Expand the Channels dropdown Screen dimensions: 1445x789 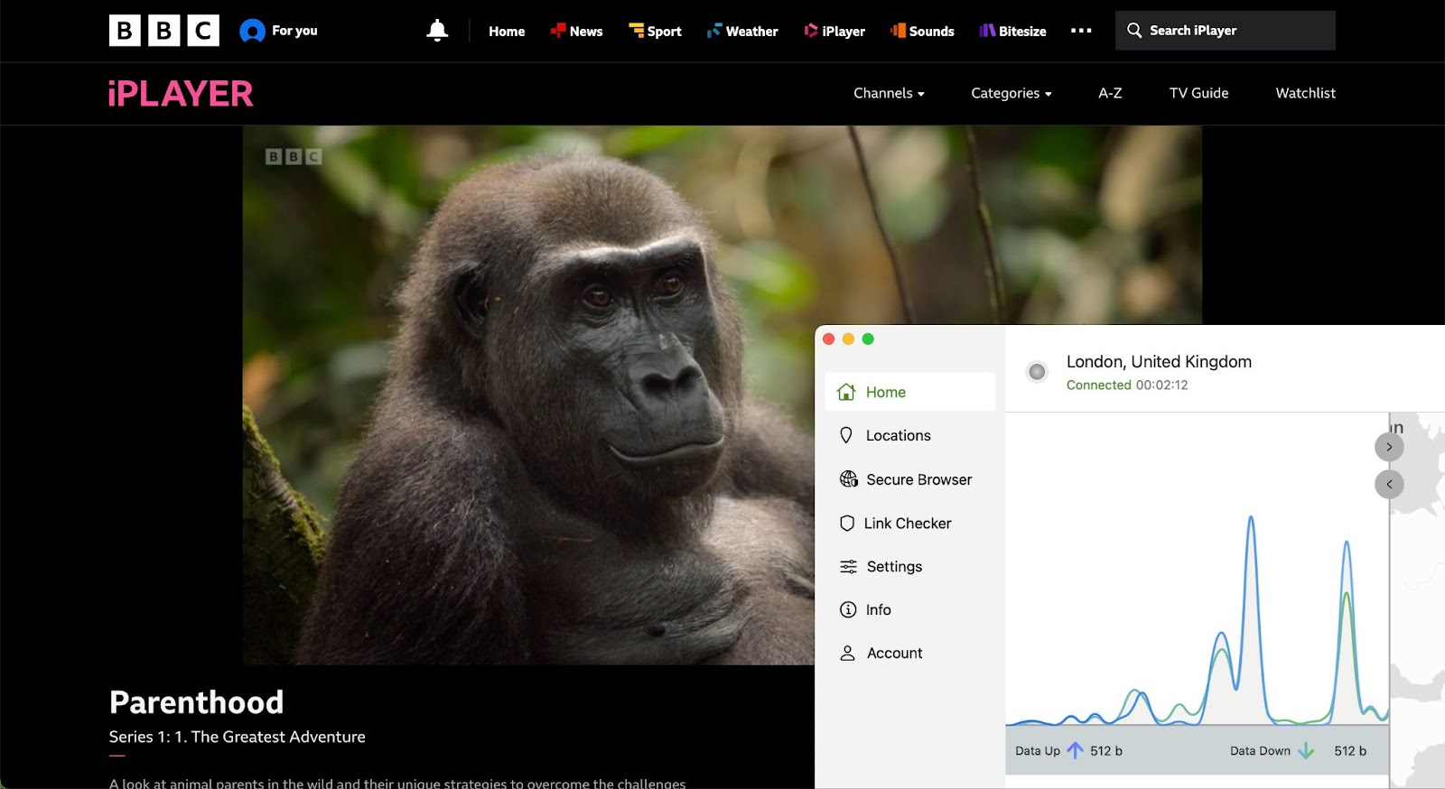(889, 93)
